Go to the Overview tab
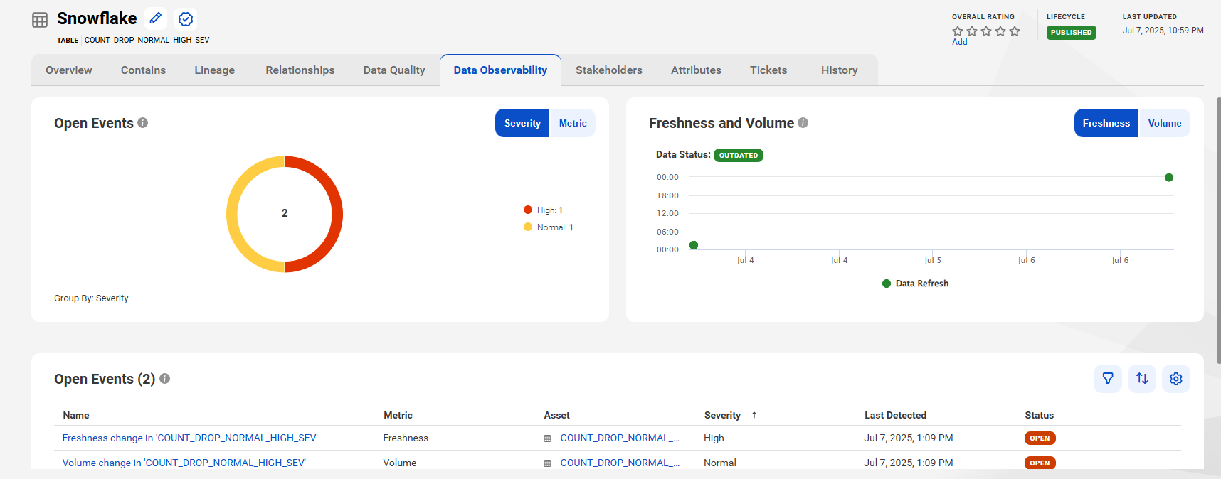This screenshot has width=1221, height=479. click(69, 70)
